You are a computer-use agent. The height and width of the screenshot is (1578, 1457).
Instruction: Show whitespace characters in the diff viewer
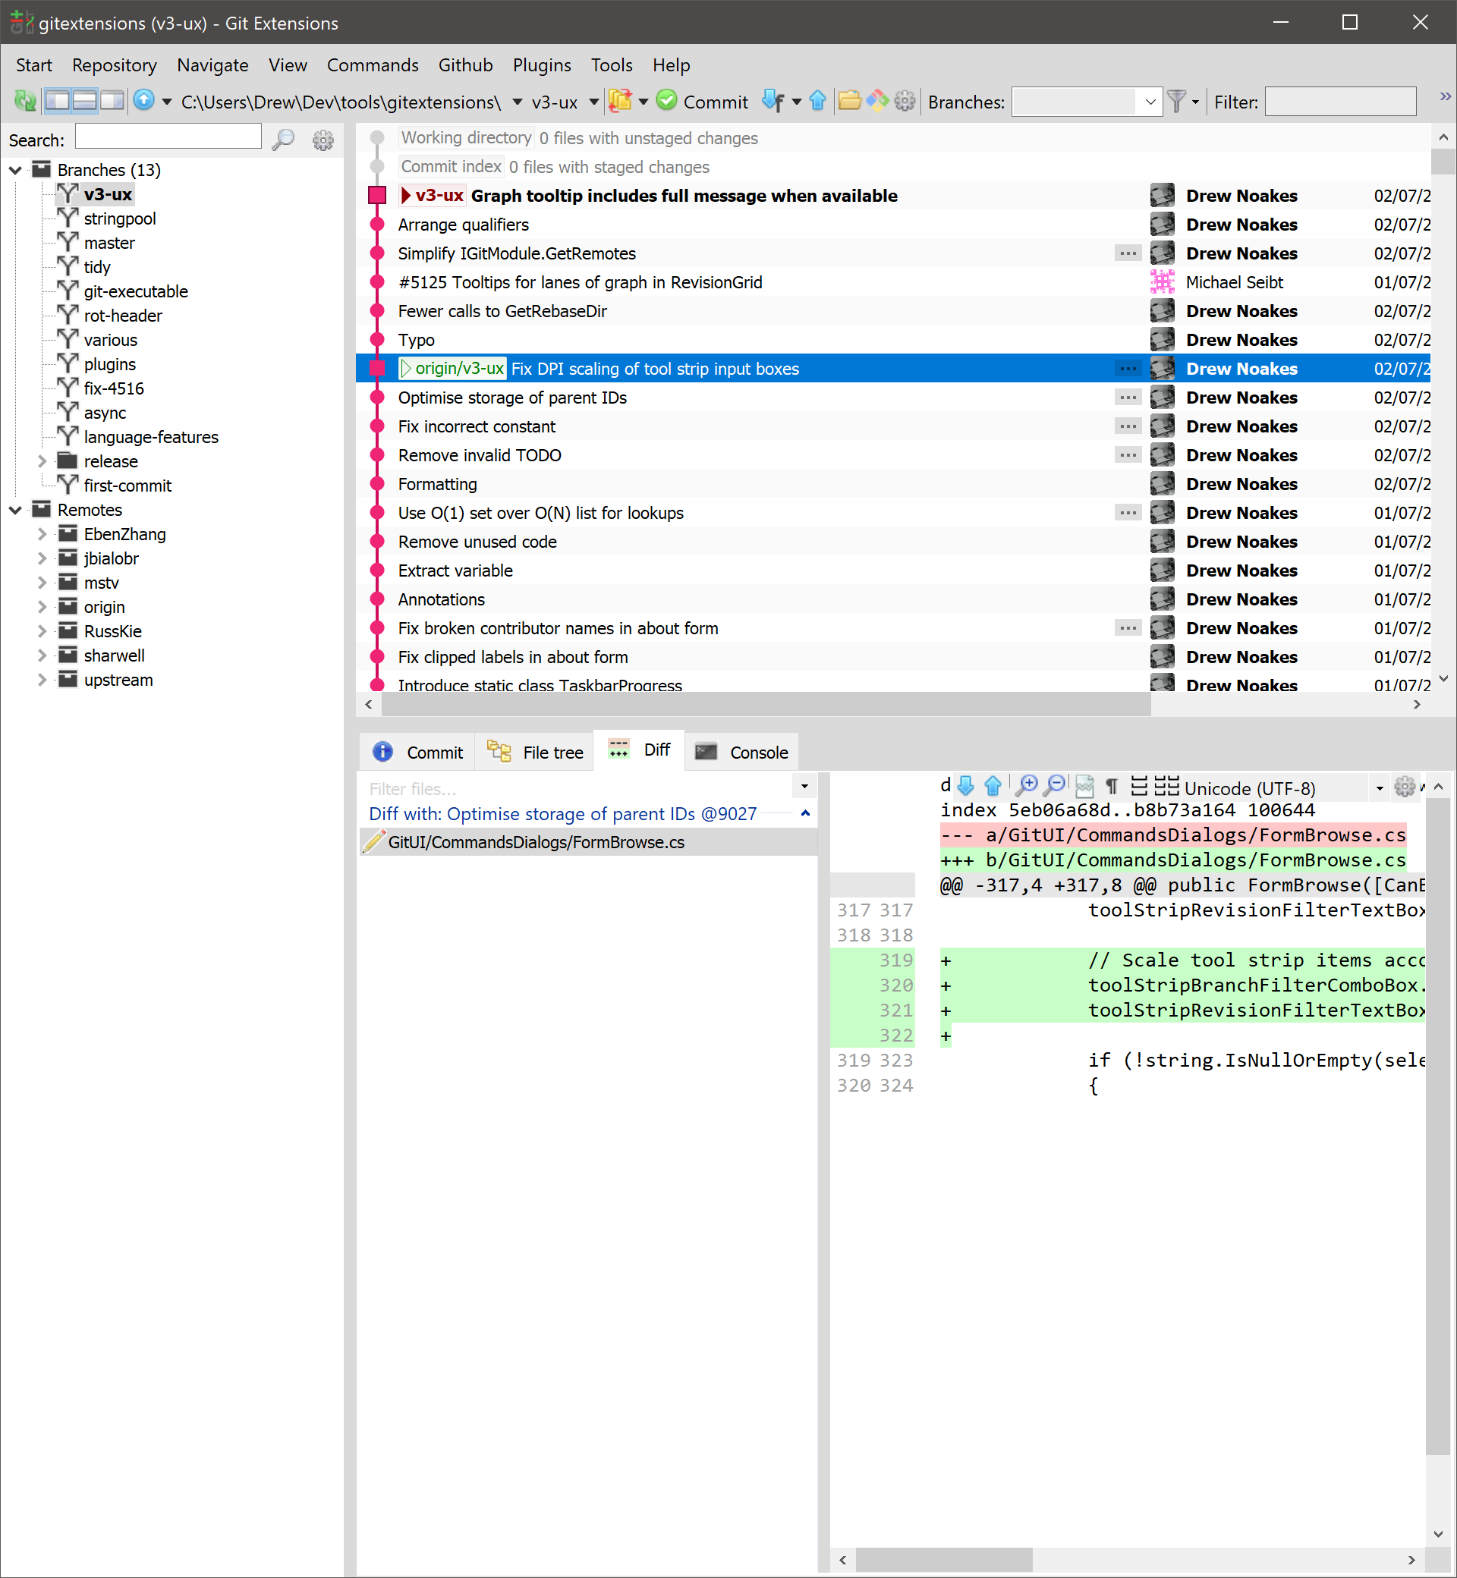pos(1111,786)
